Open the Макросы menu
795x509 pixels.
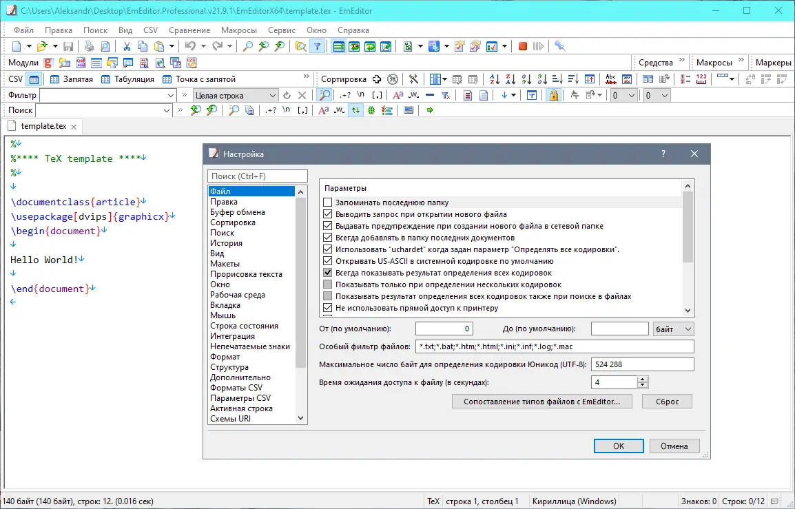coord(238,30)
